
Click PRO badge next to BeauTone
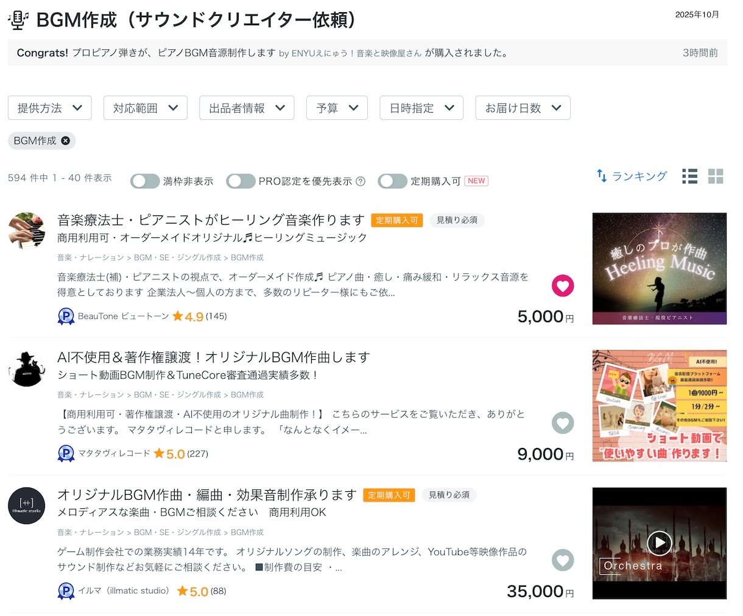coord(66,317)
